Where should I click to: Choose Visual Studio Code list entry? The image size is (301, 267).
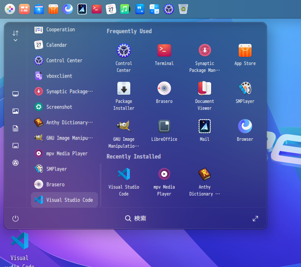pos(64,200)
